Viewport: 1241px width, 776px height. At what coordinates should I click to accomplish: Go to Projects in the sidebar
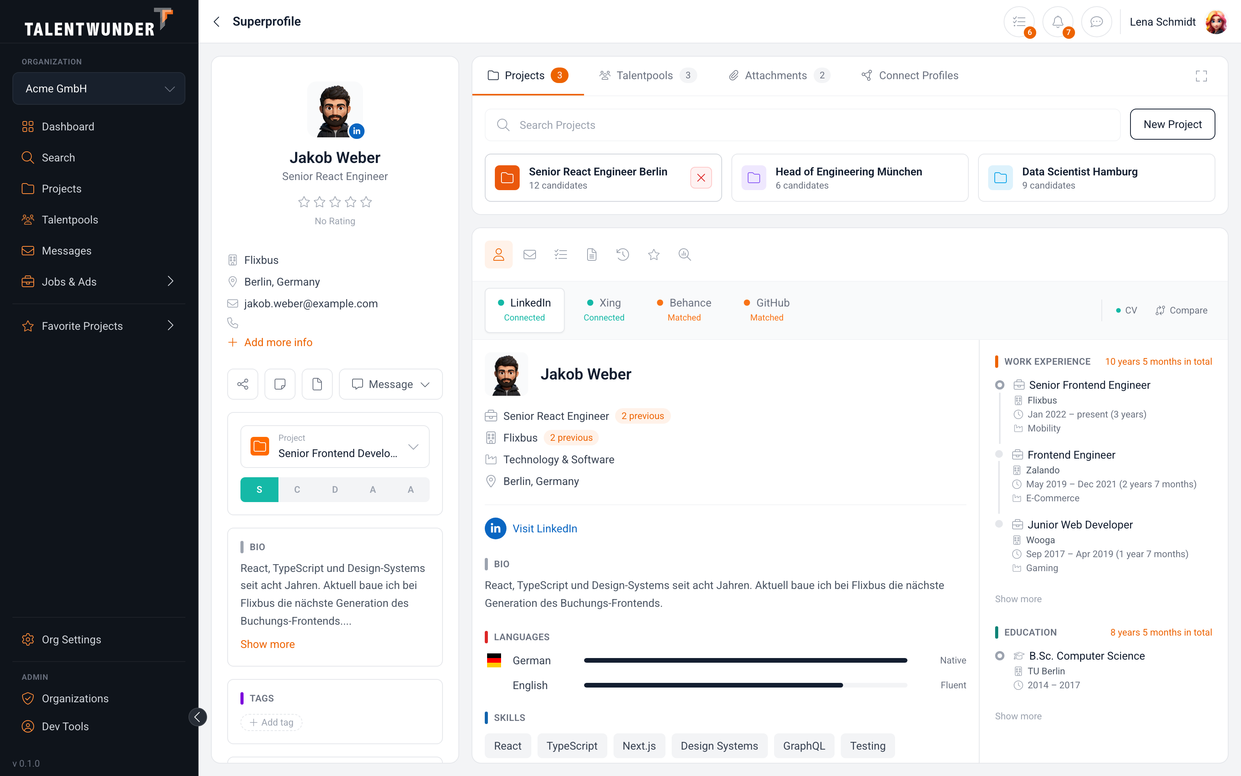pos(99,188)
